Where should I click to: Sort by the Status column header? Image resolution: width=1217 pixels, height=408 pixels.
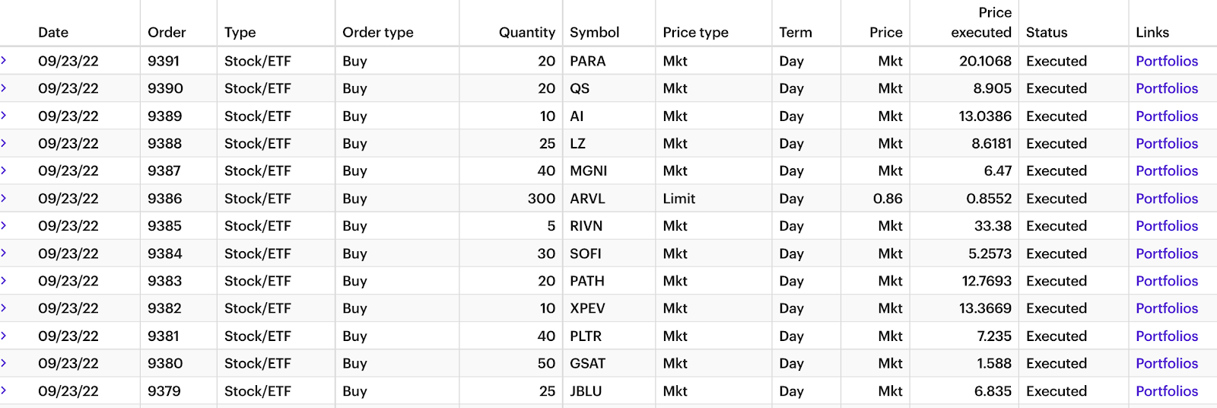coord(1047,32)
